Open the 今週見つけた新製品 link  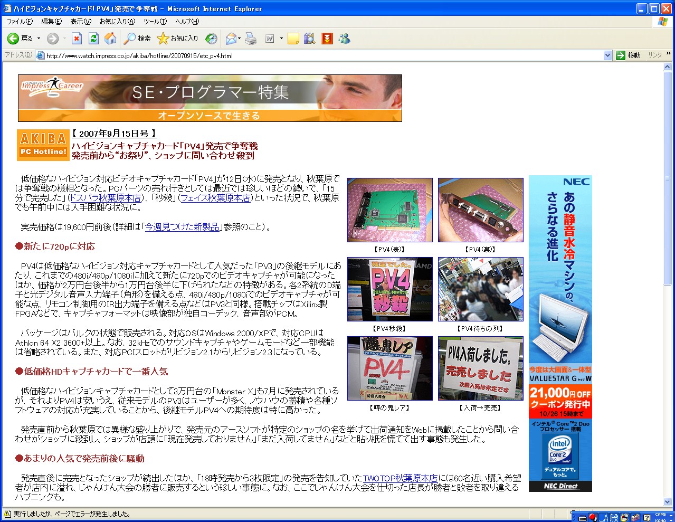coord(182,227)
